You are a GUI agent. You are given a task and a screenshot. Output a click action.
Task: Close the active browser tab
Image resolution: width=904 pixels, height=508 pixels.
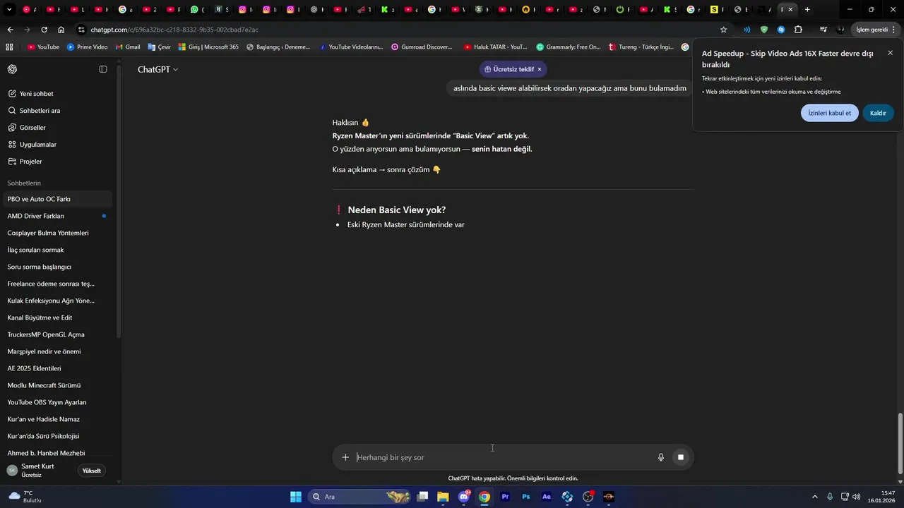pyautogui.click(x=790, y=9)
